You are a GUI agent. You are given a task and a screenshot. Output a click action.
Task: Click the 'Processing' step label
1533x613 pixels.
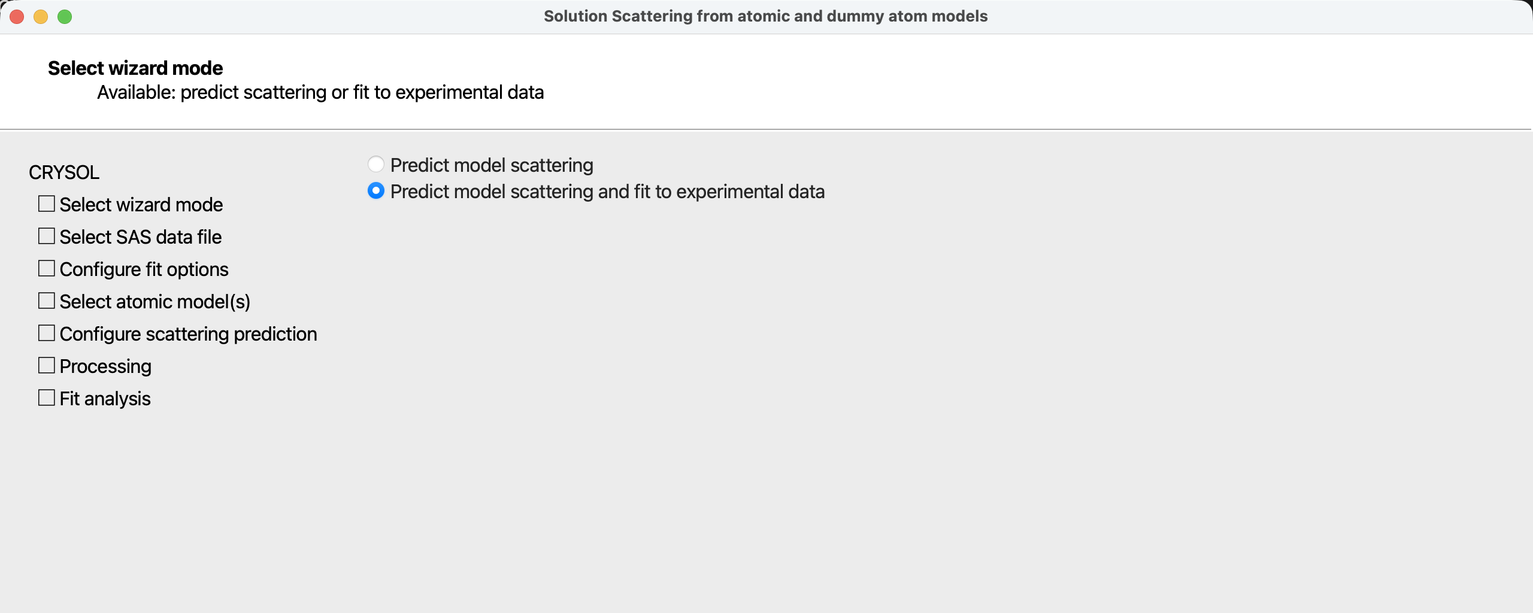(105, 366)
